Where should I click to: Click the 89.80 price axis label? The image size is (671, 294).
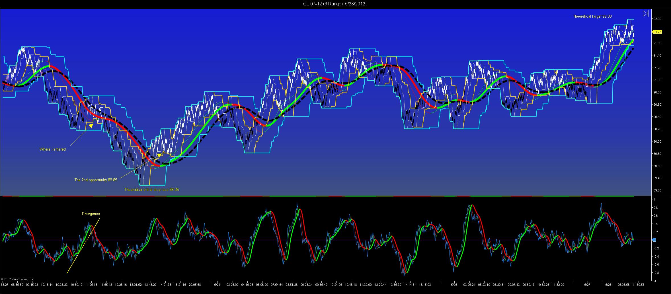coord(657,154)
